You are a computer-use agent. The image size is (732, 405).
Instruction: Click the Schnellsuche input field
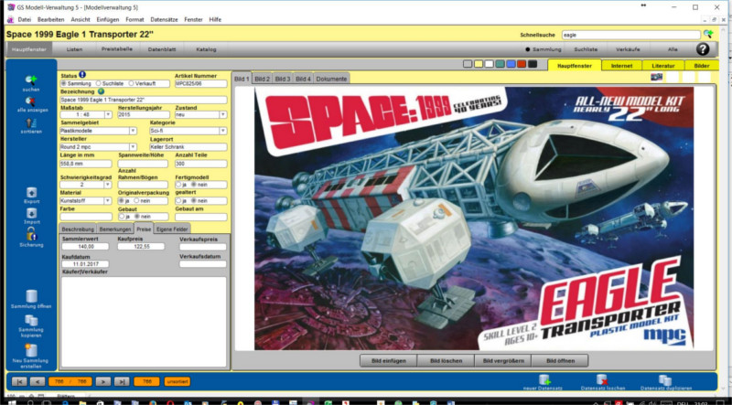[x=630, y=35]
